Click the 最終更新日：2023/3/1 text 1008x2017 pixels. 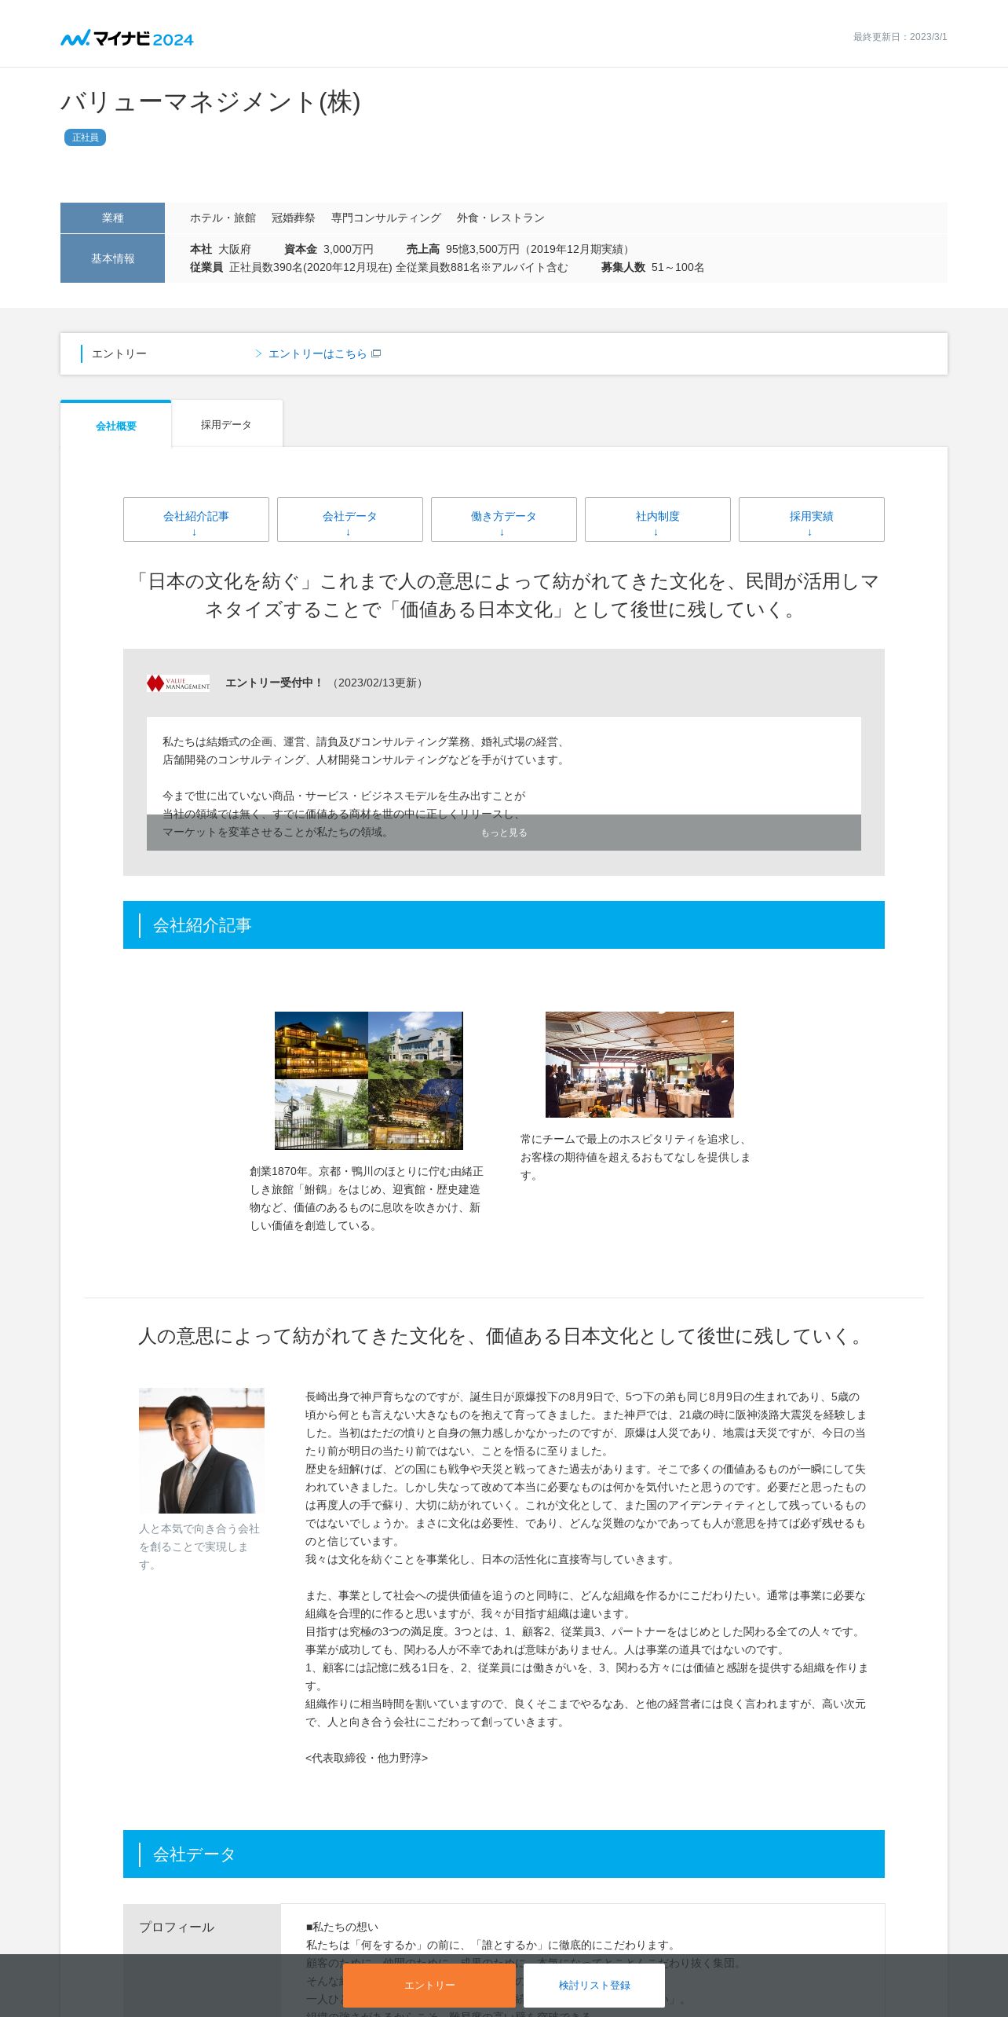900,37
